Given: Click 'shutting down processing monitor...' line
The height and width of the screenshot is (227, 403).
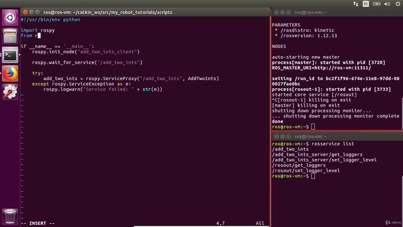Looking at the screenshot, I should click(322, 111).
